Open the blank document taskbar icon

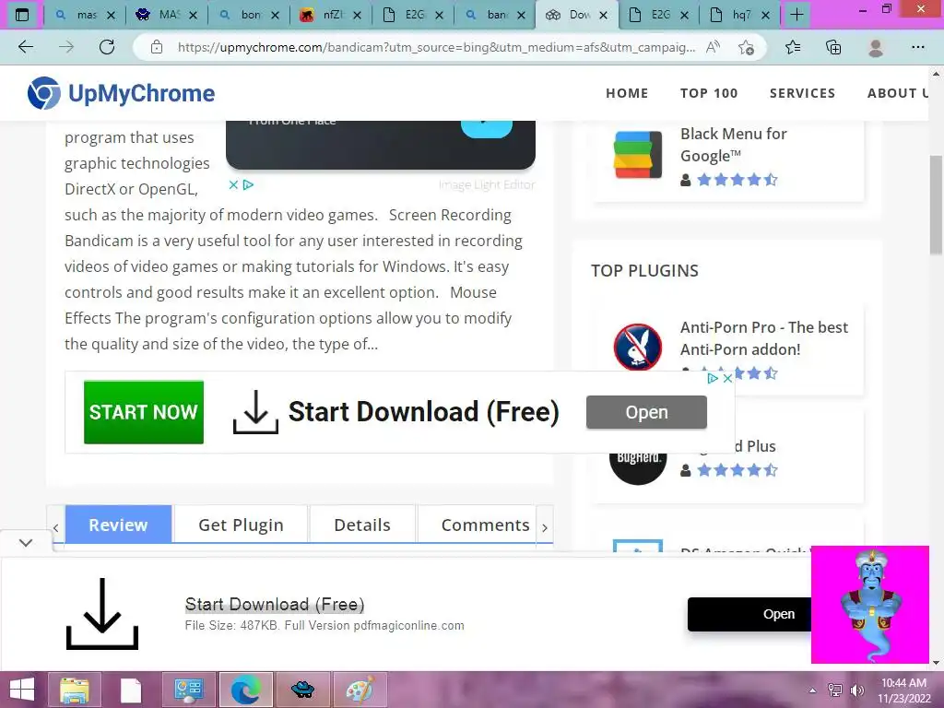point(131,690)
